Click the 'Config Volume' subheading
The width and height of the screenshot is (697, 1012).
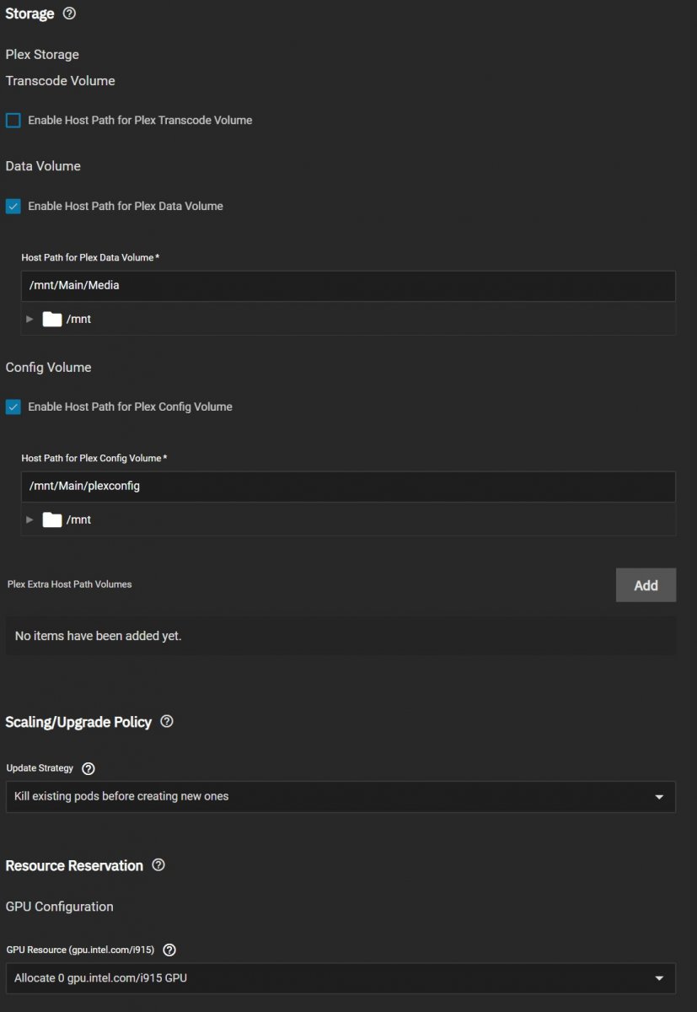point(48,368)
